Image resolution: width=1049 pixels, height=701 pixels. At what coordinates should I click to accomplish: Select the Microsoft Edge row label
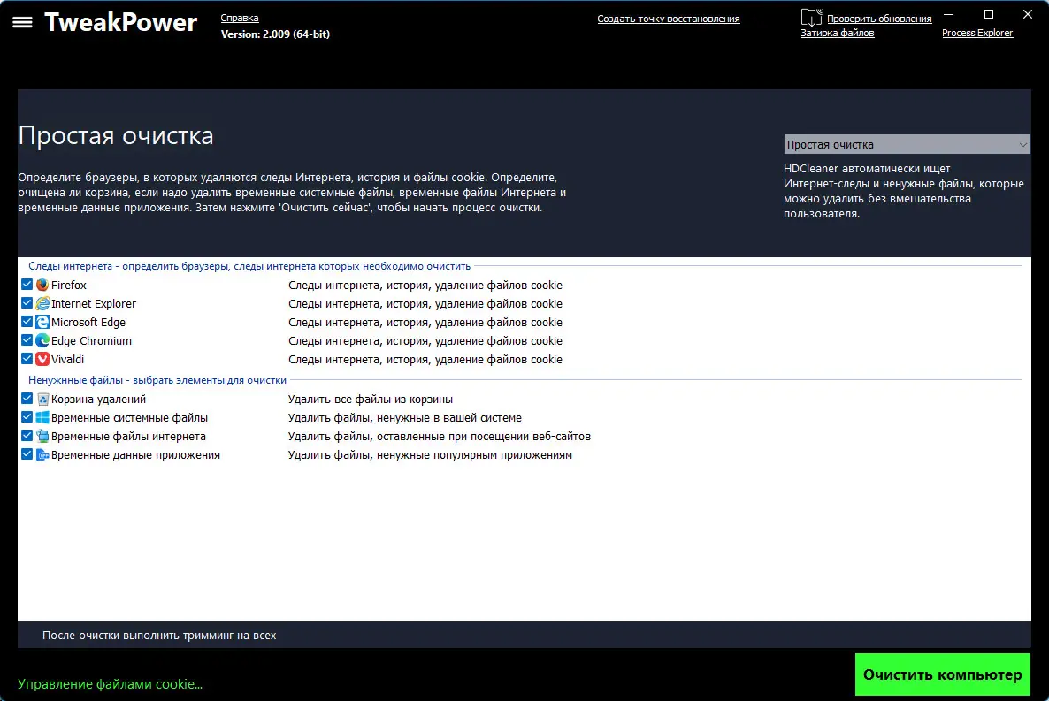click(88, 323)
